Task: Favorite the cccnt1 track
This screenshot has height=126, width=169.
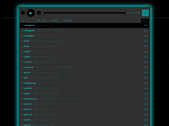Action: tap(23, 62)
